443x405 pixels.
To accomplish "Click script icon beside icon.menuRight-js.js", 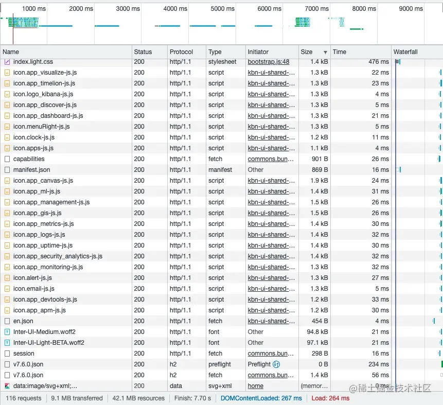I will coord(7,127).
